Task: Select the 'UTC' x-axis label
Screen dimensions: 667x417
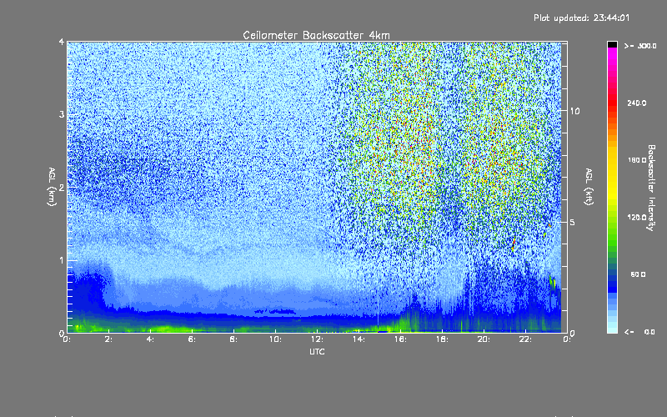Action: click(317, 351)
